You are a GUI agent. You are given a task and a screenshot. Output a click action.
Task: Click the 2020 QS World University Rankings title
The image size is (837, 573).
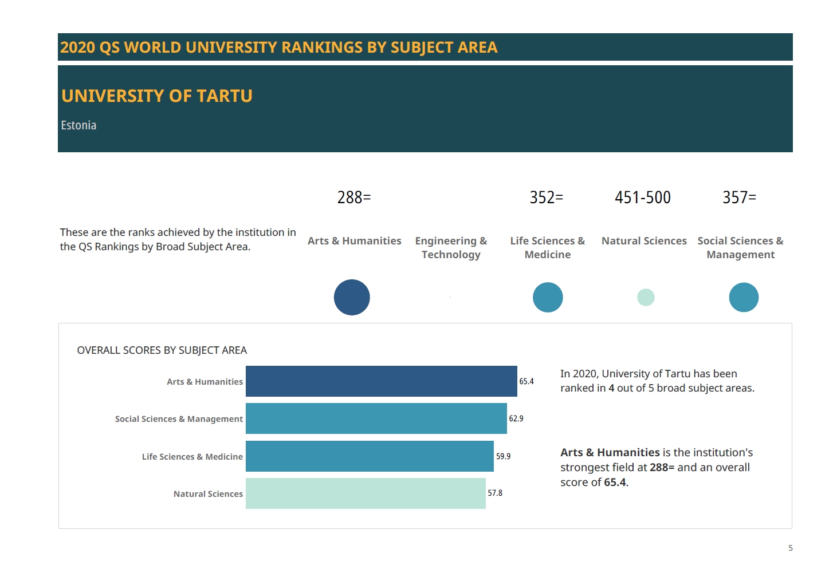(279, 48)
